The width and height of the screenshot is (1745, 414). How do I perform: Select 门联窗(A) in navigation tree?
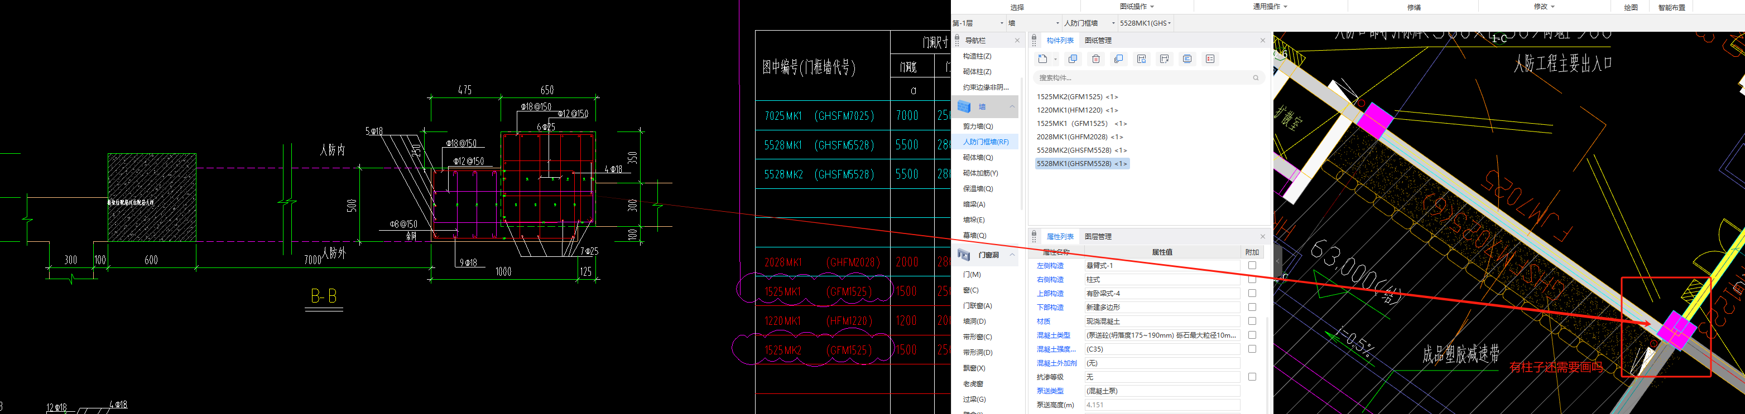(x=978, y=306)
